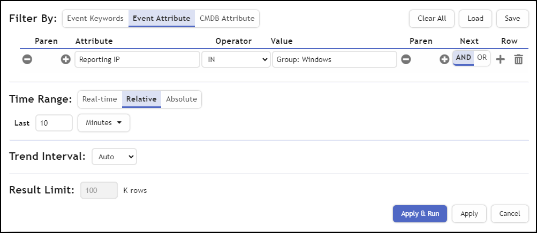
Task: Switch Time Range to Real-time
Action: point(100,99)
